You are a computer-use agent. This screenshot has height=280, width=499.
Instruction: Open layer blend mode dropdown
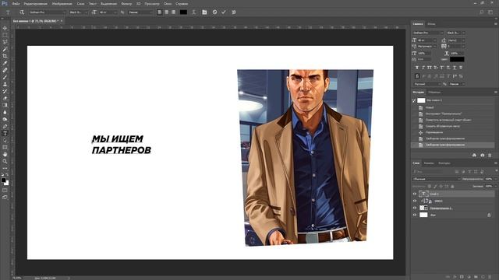[x=437, y=179]
